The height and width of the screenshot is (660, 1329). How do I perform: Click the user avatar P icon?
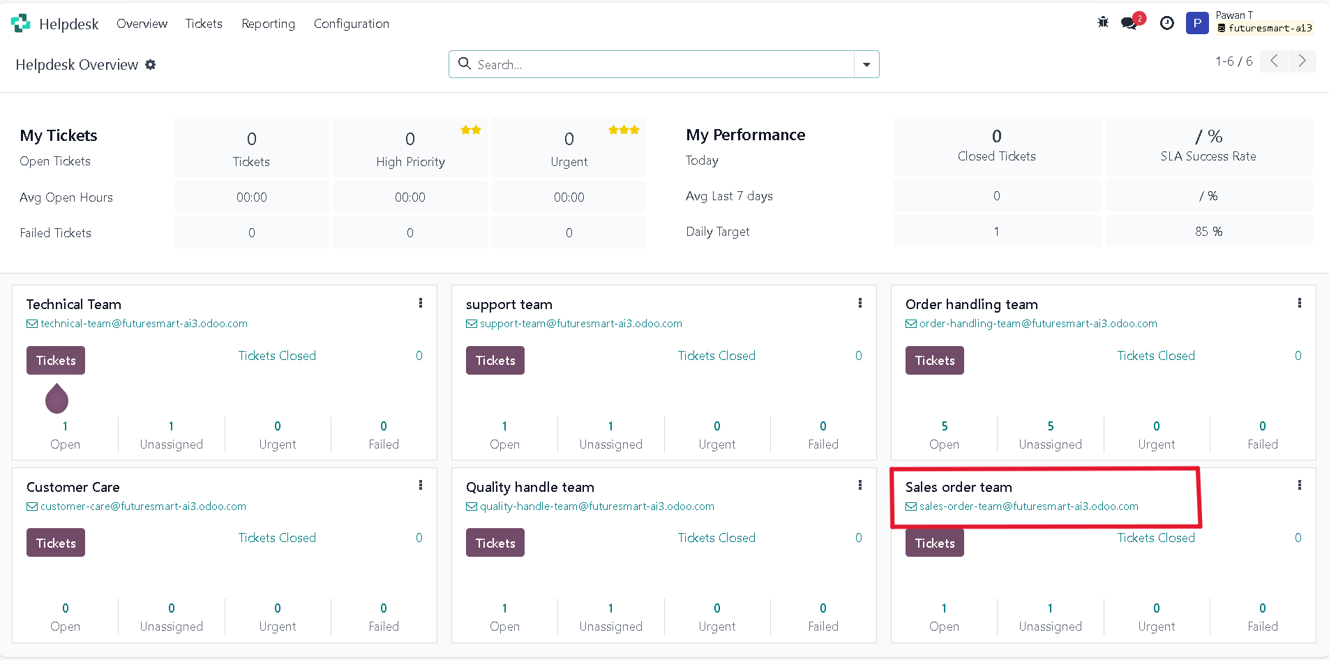point(1197,23)
